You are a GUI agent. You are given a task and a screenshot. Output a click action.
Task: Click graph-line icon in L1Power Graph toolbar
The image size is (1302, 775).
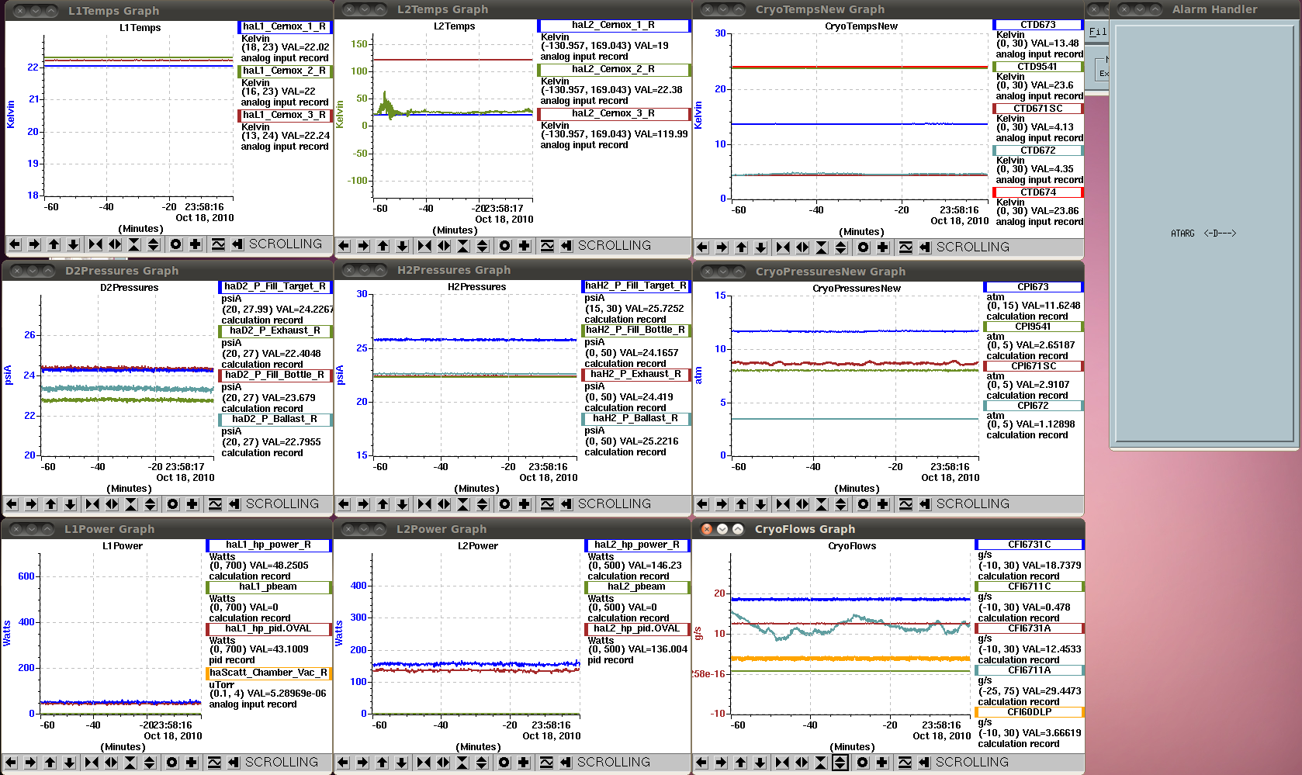[214, 763]
